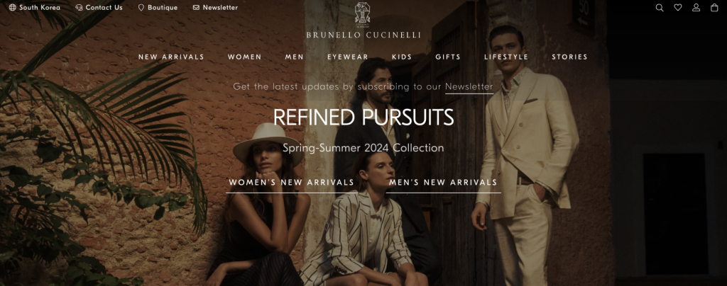Open the search magnifier icon
The height and width of the screenshot is (286, 727).
(x=660, y=7)
